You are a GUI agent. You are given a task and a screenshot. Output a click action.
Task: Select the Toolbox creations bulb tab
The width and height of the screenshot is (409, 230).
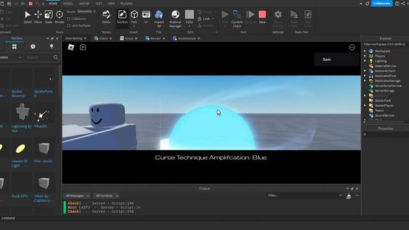click(51, 47)
